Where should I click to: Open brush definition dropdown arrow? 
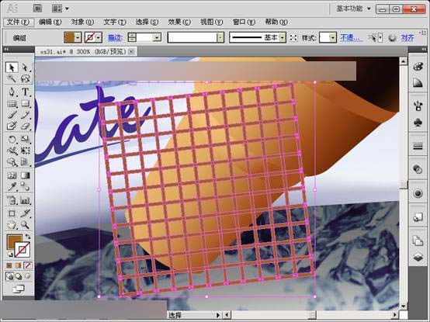[220, 37]
